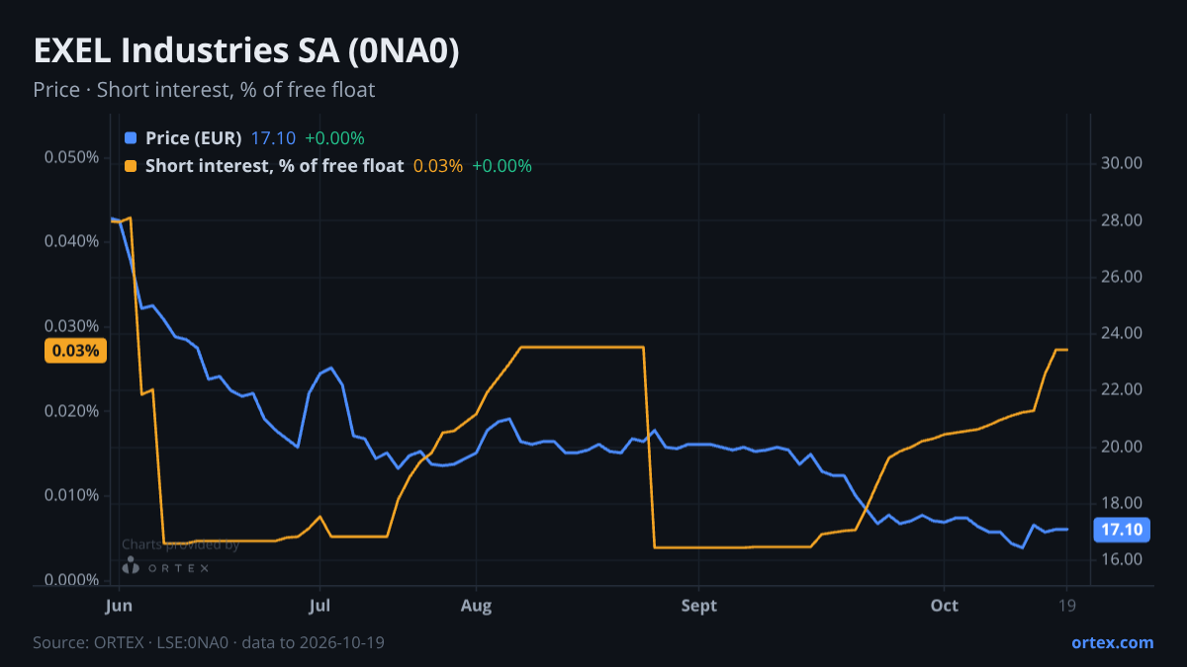The image size is (1187, 667).
Task: Open the ortex.com link
Action: pyautogui.click(x=1112, y=642)
